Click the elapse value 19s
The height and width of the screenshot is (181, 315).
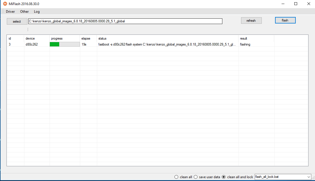(x=84, y=44)
